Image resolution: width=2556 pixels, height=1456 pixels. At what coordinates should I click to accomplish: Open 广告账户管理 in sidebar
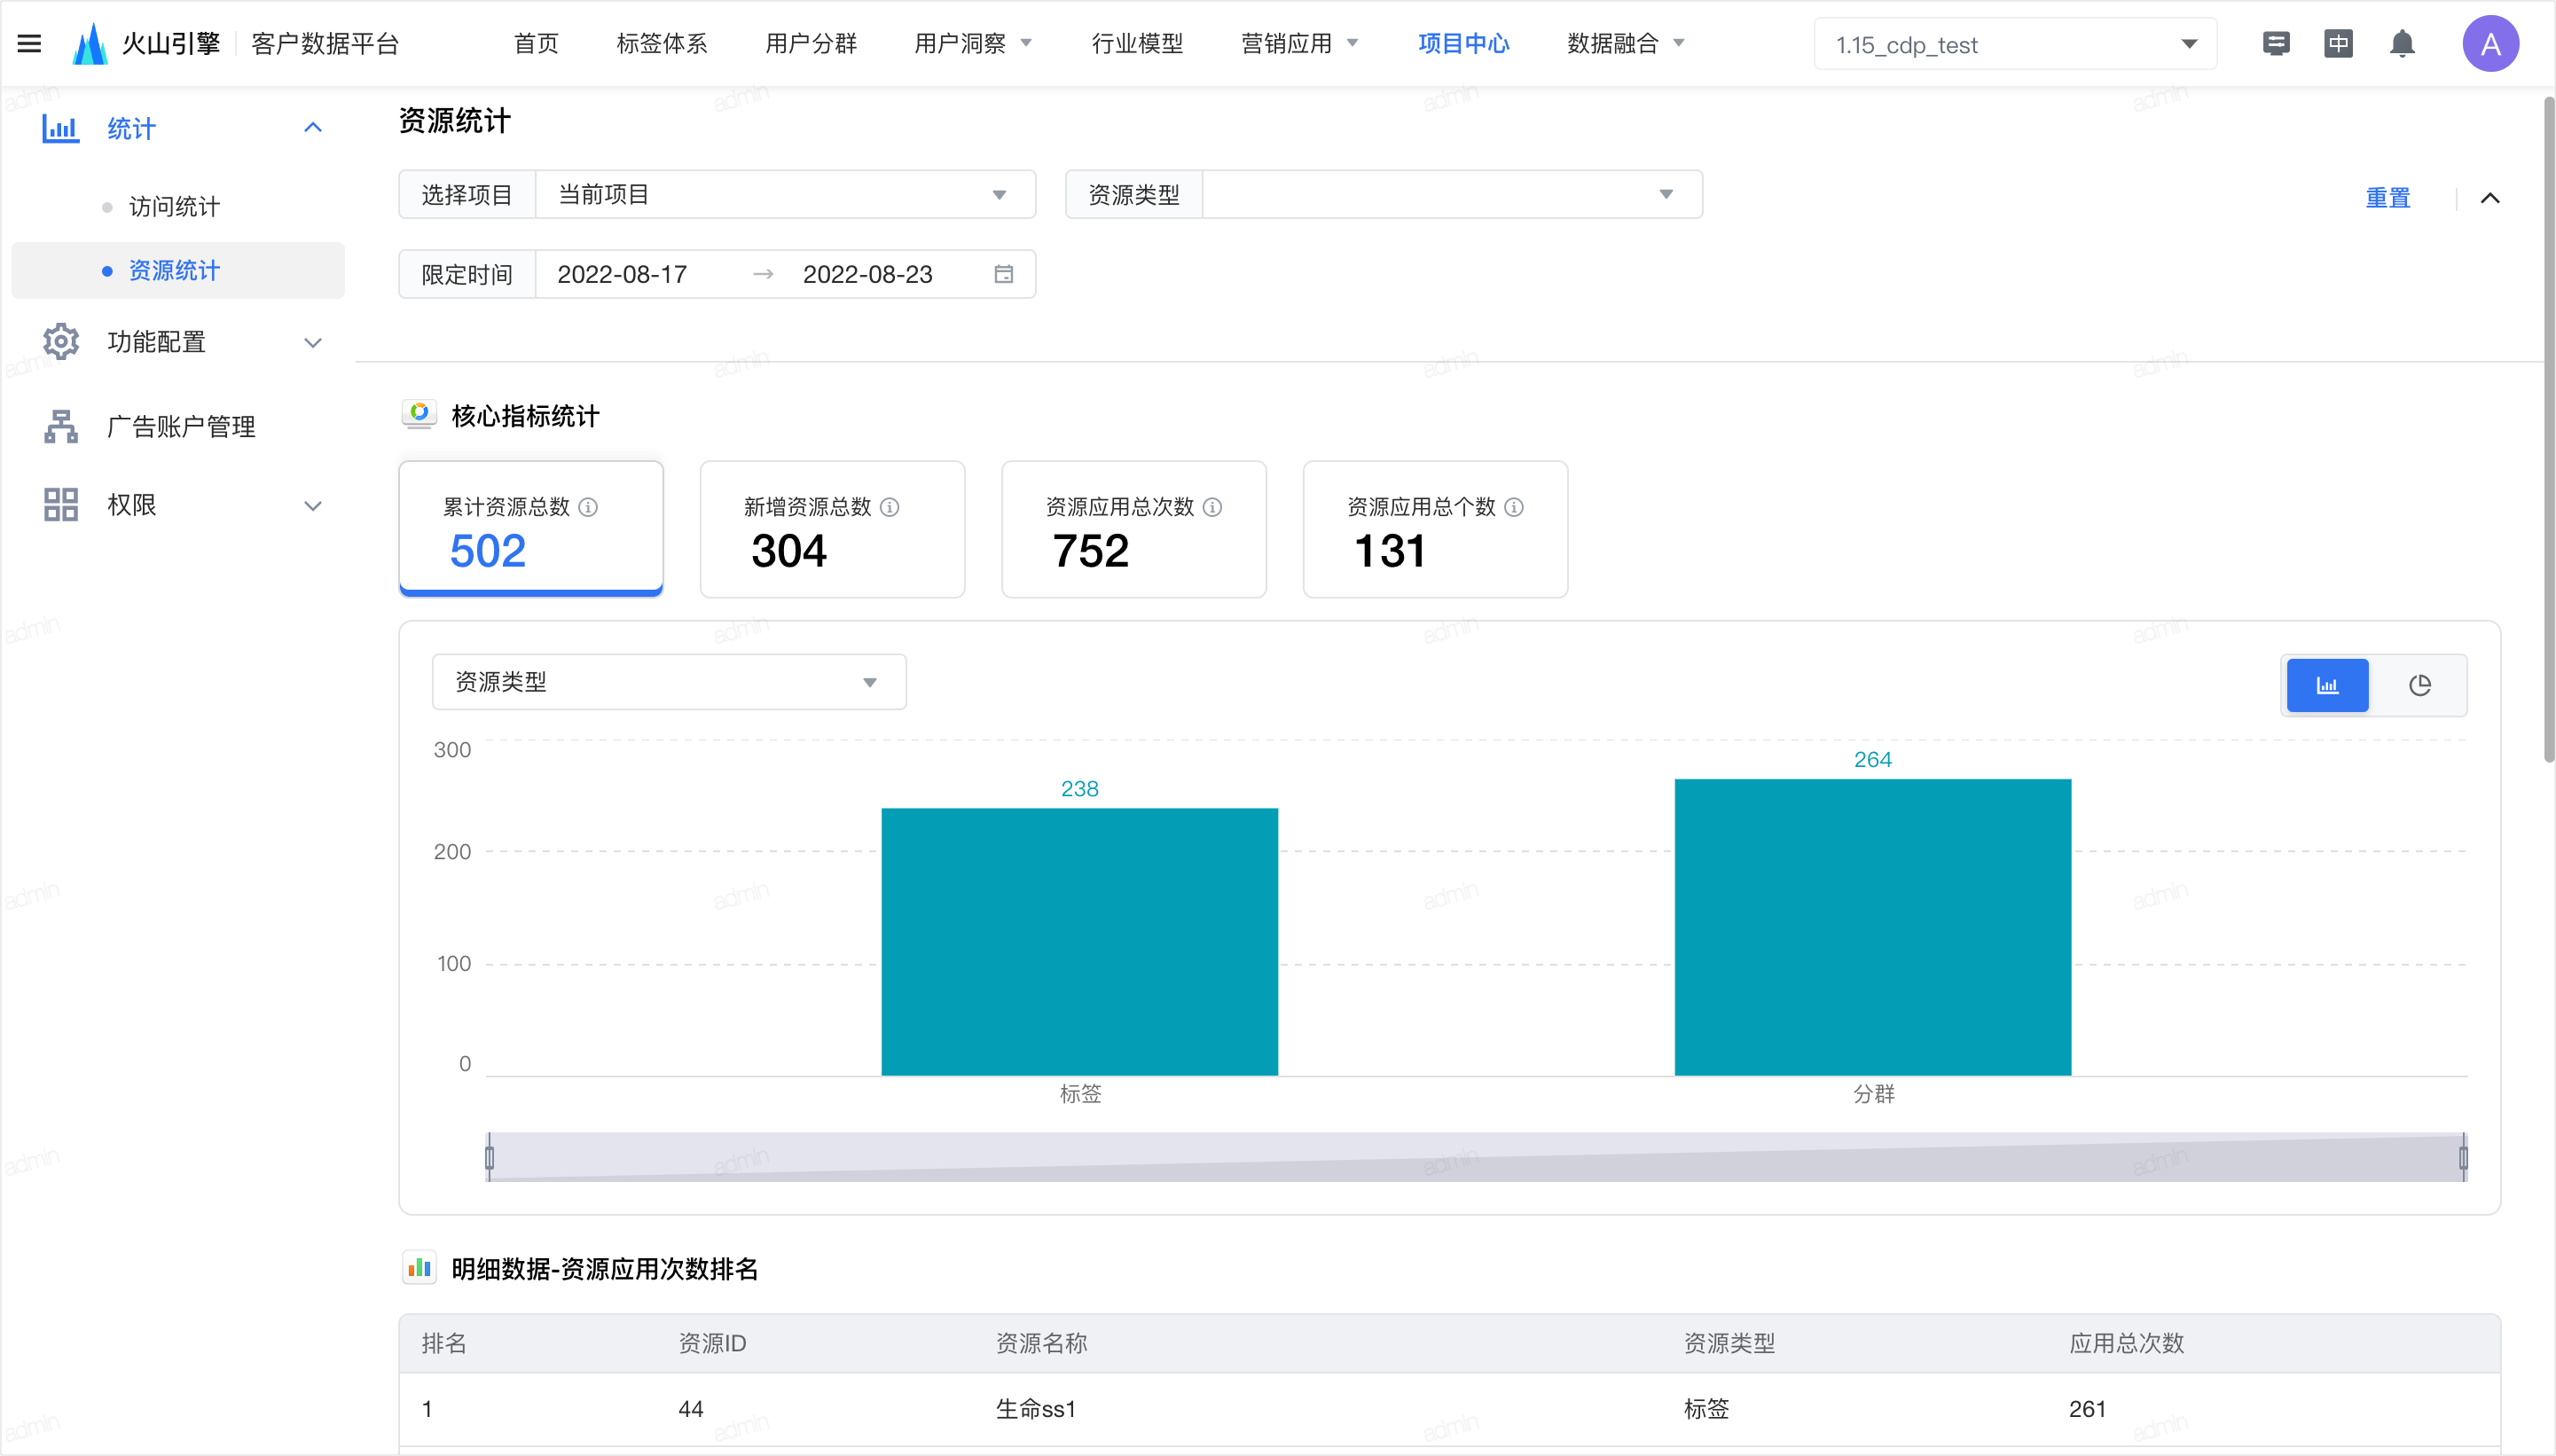click(181, 427)
